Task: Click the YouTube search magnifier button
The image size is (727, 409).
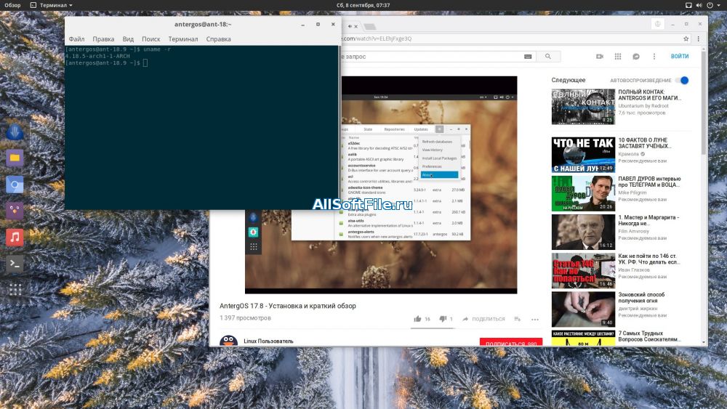Action: pos(548,57)
